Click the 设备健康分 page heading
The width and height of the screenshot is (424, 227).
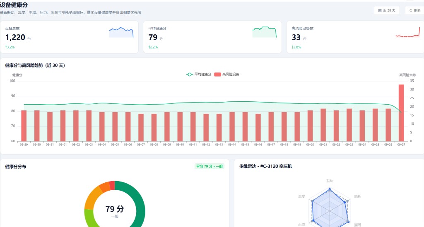[14, 5]
